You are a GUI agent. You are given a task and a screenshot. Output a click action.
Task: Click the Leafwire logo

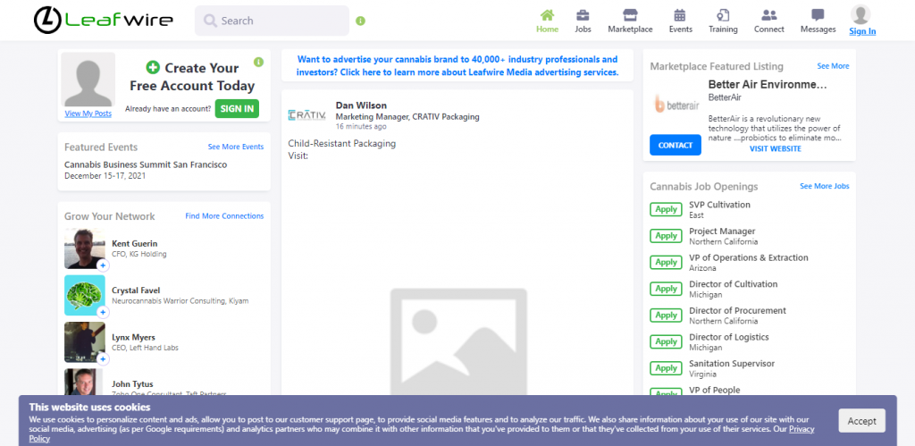[x=104, y=21]
